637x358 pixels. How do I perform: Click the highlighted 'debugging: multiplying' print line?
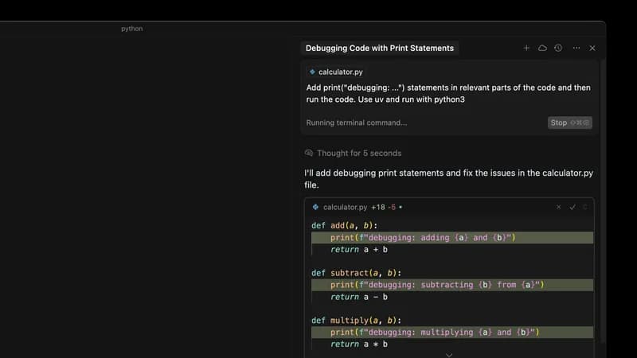(x=452, y=332)
